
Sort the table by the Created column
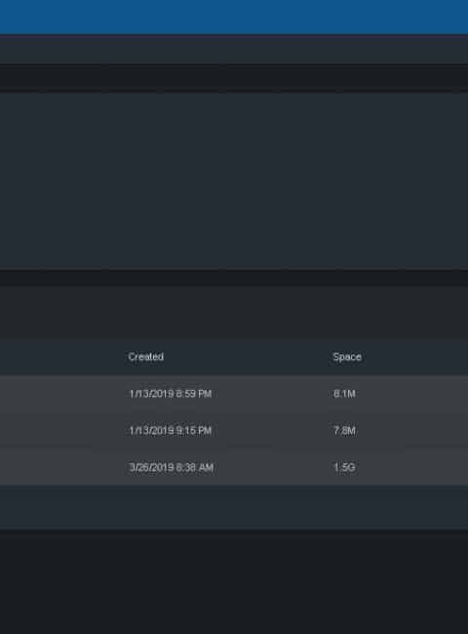(x=146, y=357)
